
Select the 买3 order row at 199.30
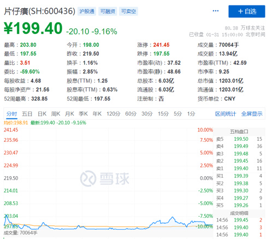239,190
